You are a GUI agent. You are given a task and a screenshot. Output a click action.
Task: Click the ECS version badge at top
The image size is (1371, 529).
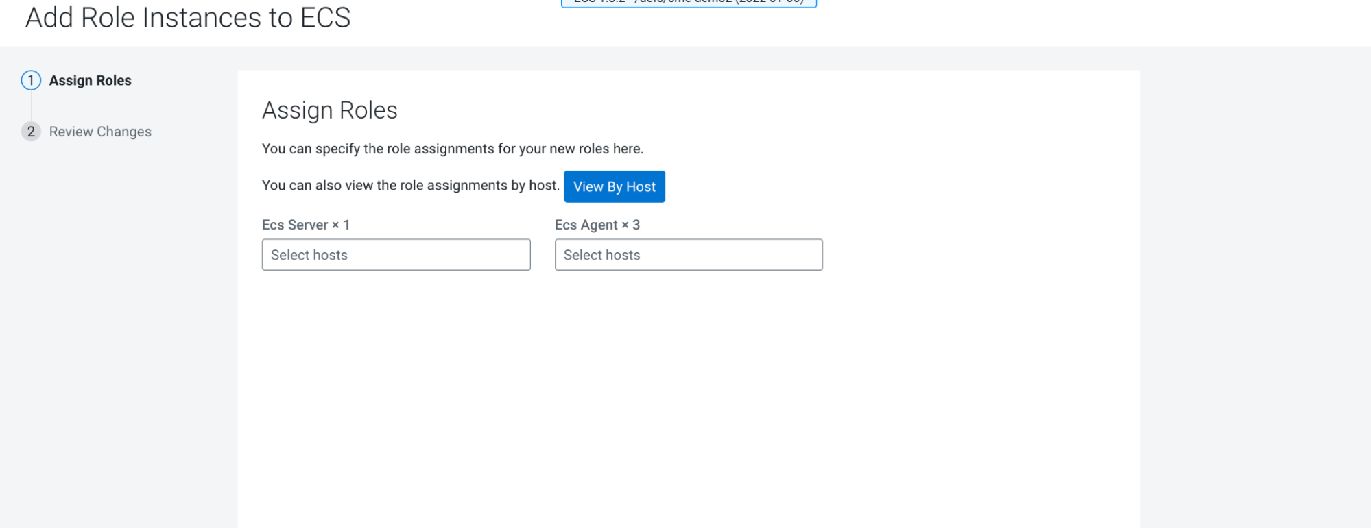689,3
